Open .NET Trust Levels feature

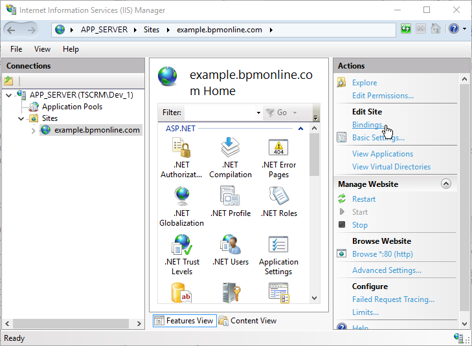coord(181,244)
